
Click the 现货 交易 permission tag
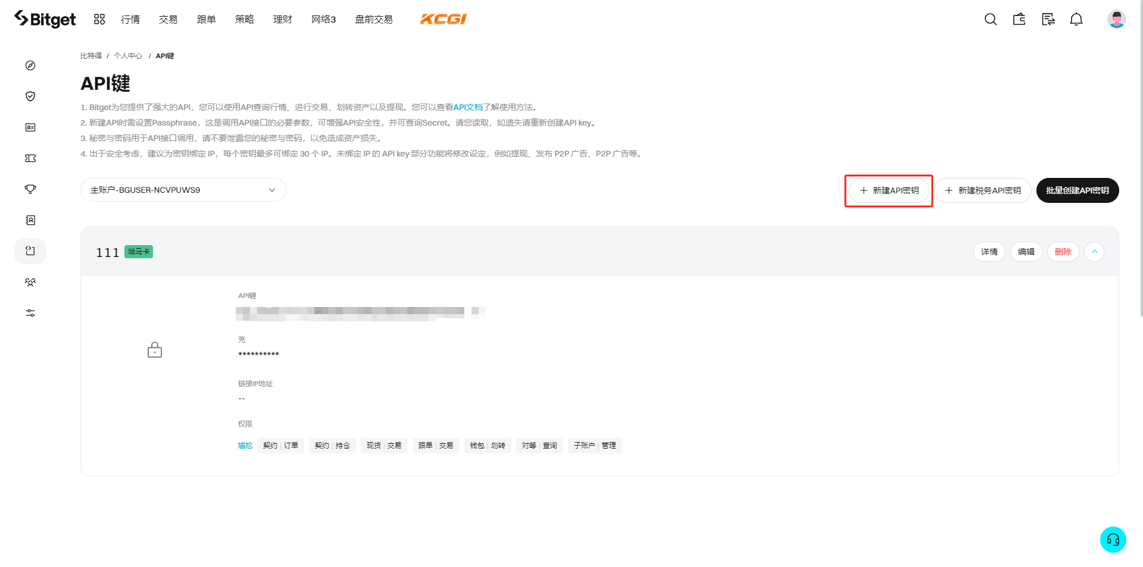[x=385, y=446]
